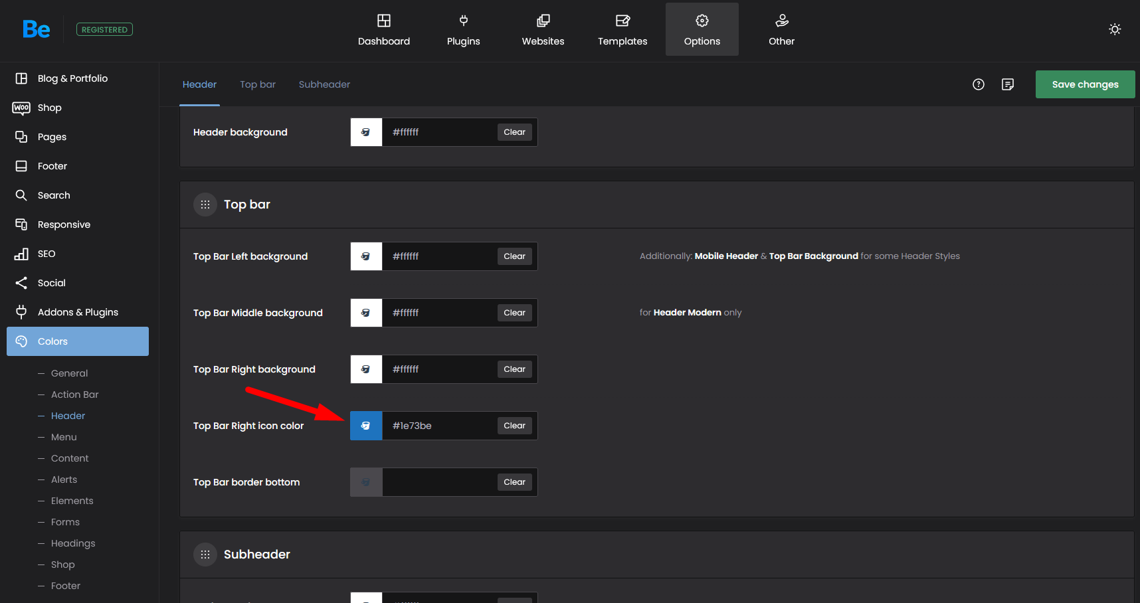Image resolution: width=1140 pixels, height=603 pixels.
Task: Click the SEO chart icon in sidebar
Action: 21,254
